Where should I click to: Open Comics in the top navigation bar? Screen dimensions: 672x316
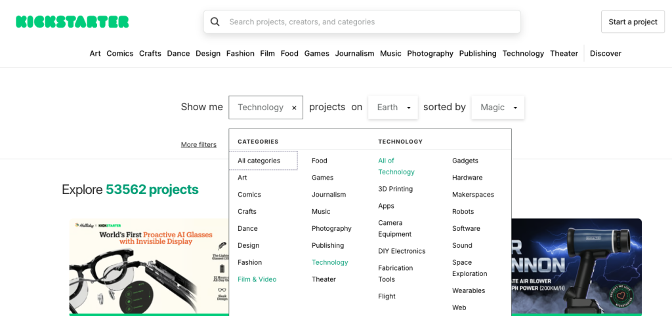pyautogui.click(x=120, y=54)
